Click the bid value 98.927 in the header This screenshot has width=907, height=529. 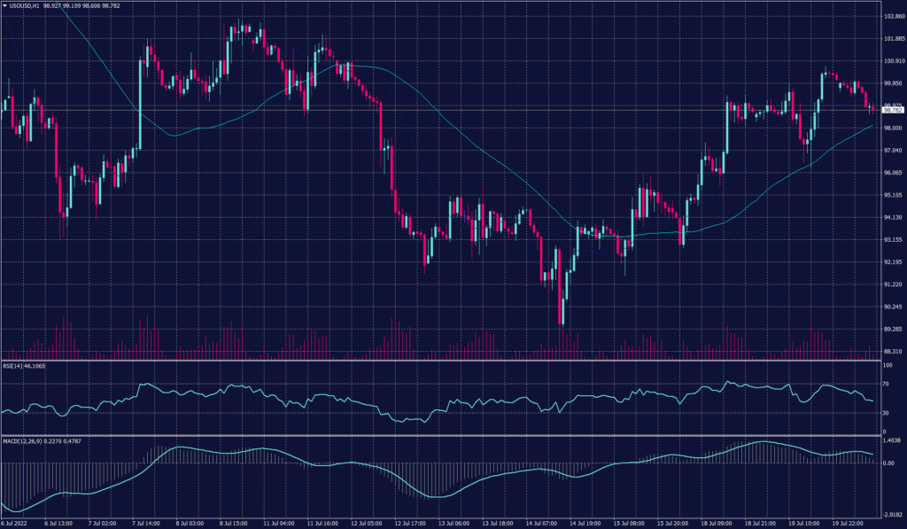(51, 6)
